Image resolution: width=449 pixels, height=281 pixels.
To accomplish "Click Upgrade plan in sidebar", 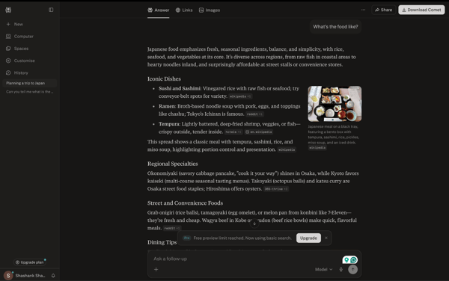I will tap(29, 262).
